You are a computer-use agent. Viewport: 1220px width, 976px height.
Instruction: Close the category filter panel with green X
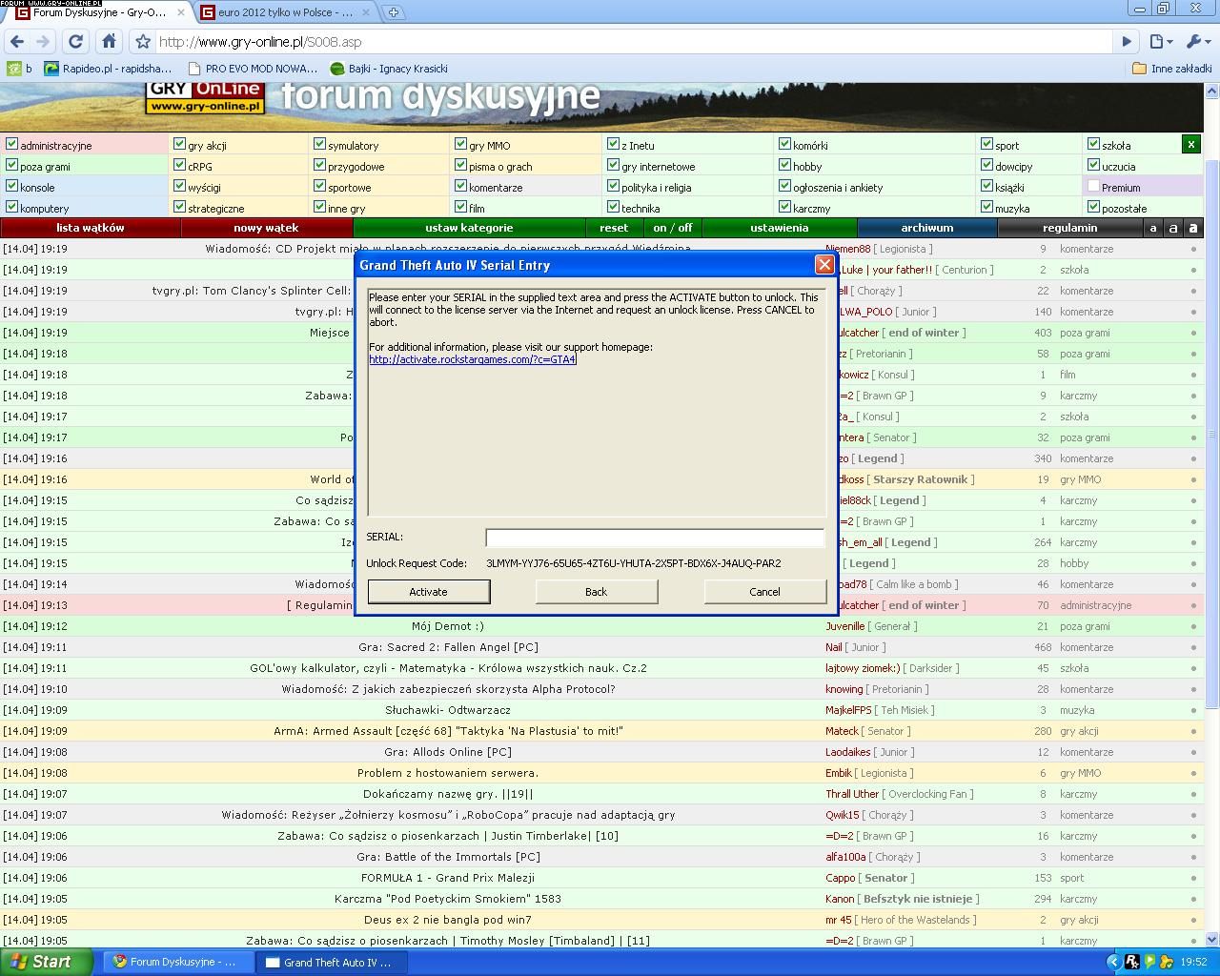point(1190,144)
